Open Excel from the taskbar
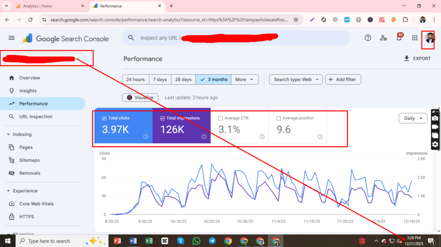The height and width of the screenshot is (247, 441). click(149, 241)
